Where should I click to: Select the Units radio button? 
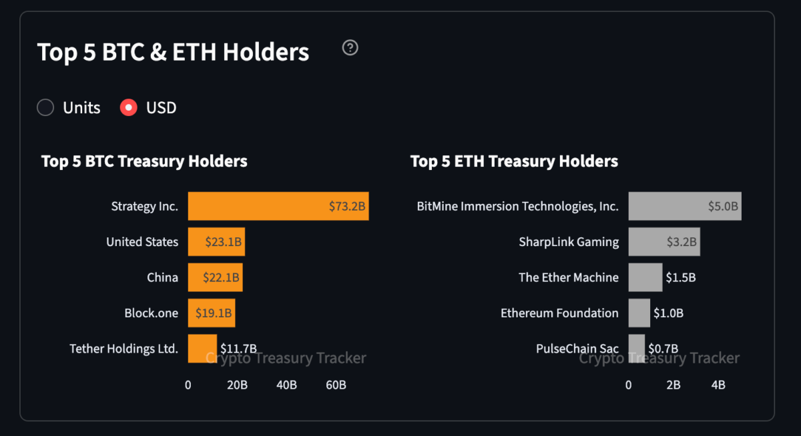pyautogui.click(x=45, y=107)
